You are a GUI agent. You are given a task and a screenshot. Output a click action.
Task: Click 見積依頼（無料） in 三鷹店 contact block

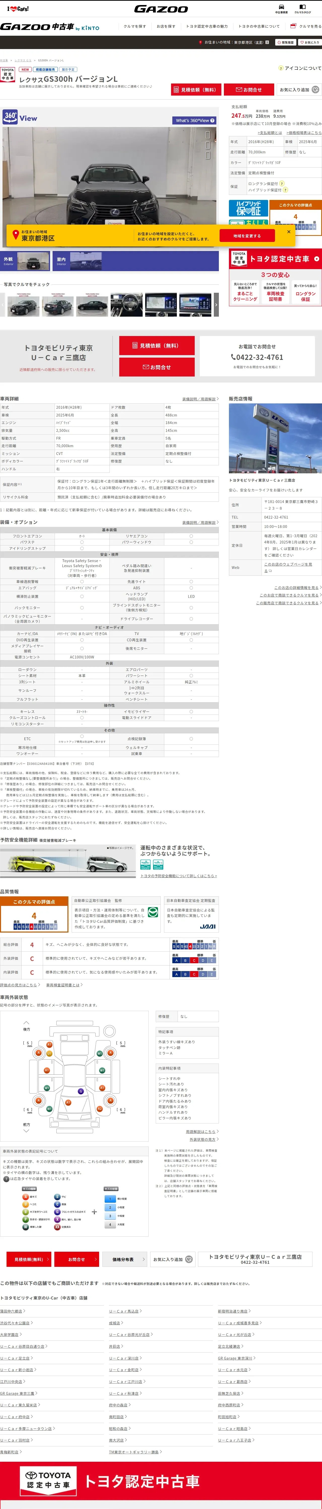157,346
